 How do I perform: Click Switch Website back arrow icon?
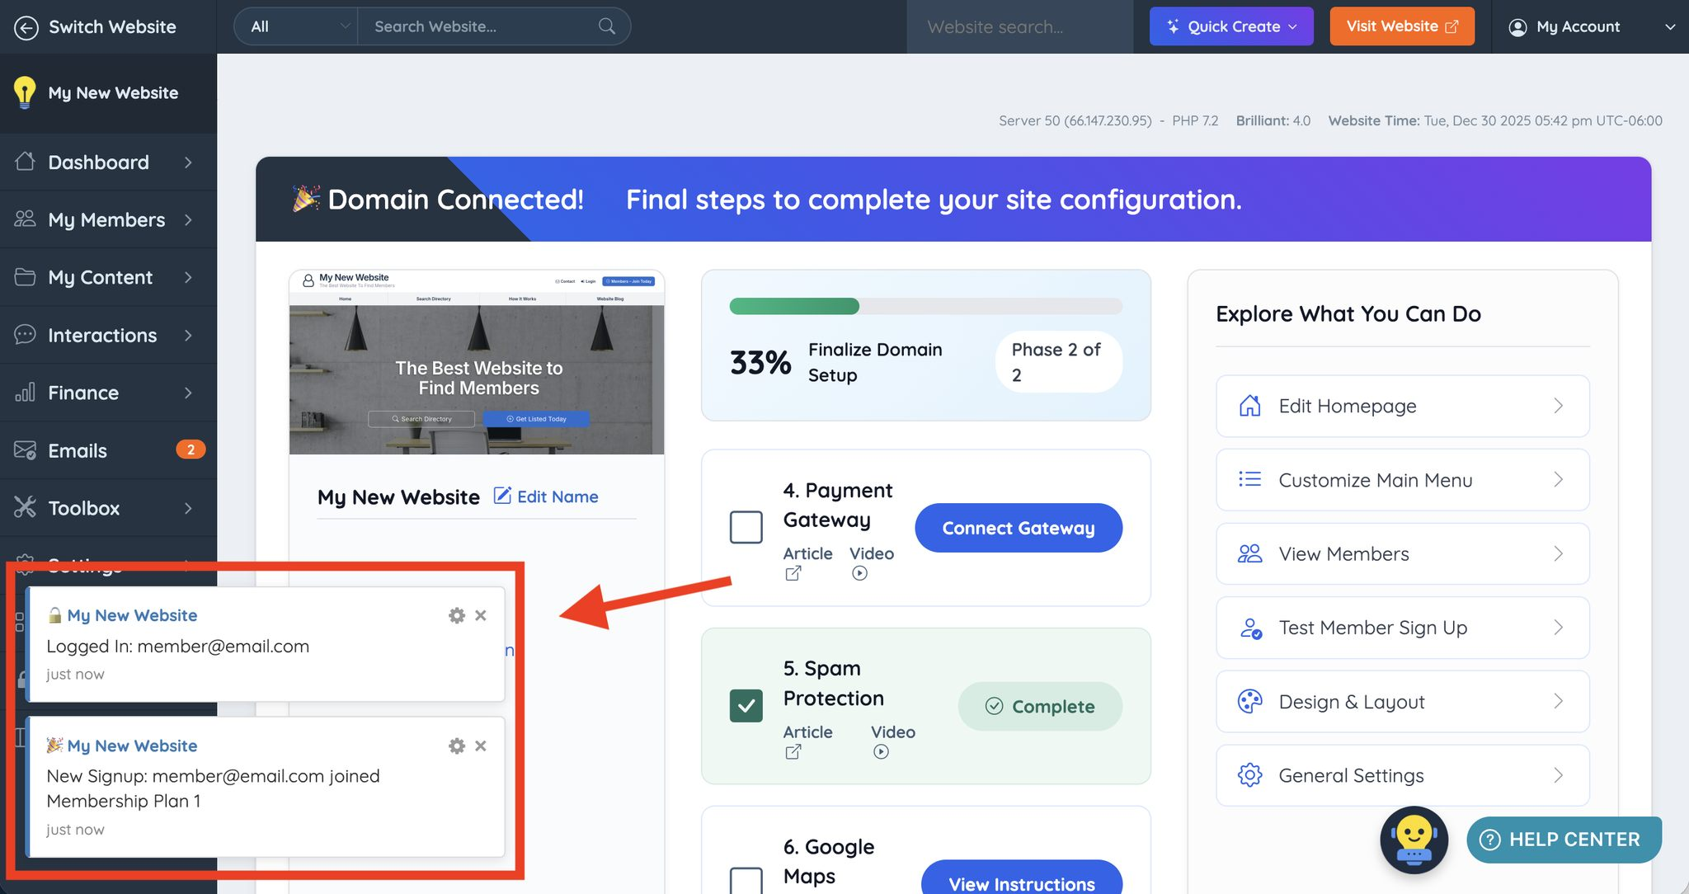[26, 27]
